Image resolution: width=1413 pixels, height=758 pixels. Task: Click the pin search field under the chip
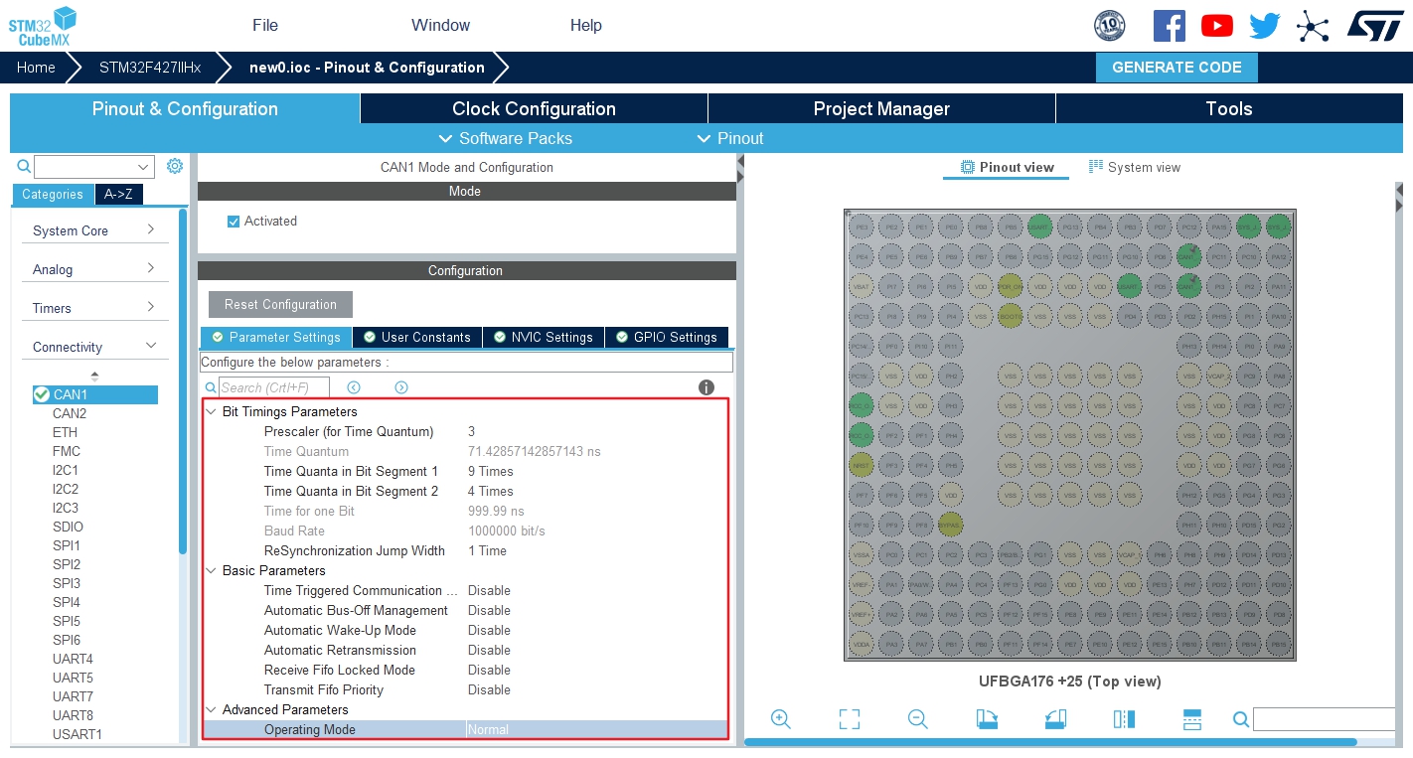pos(1324,719)
